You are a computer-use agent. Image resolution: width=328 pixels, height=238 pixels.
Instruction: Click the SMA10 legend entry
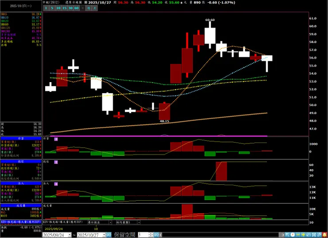point(21,18)
